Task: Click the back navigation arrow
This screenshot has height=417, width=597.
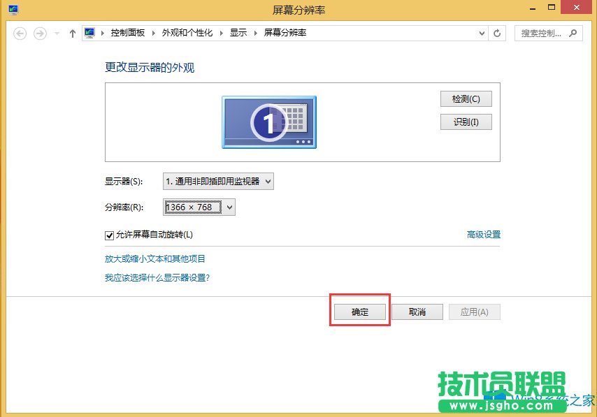Action: tap(20, 33)
